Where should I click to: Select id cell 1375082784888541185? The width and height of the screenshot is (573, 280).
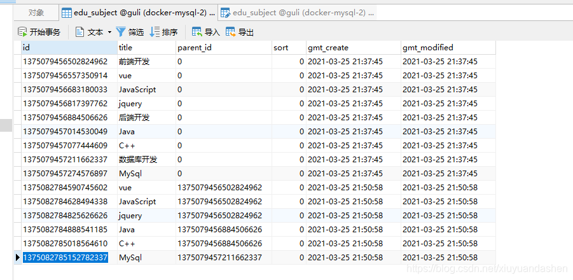click(69, 229)
